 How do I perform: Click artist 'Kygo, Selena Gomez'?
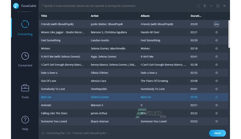pyautogui.click(x=103, y=57)
